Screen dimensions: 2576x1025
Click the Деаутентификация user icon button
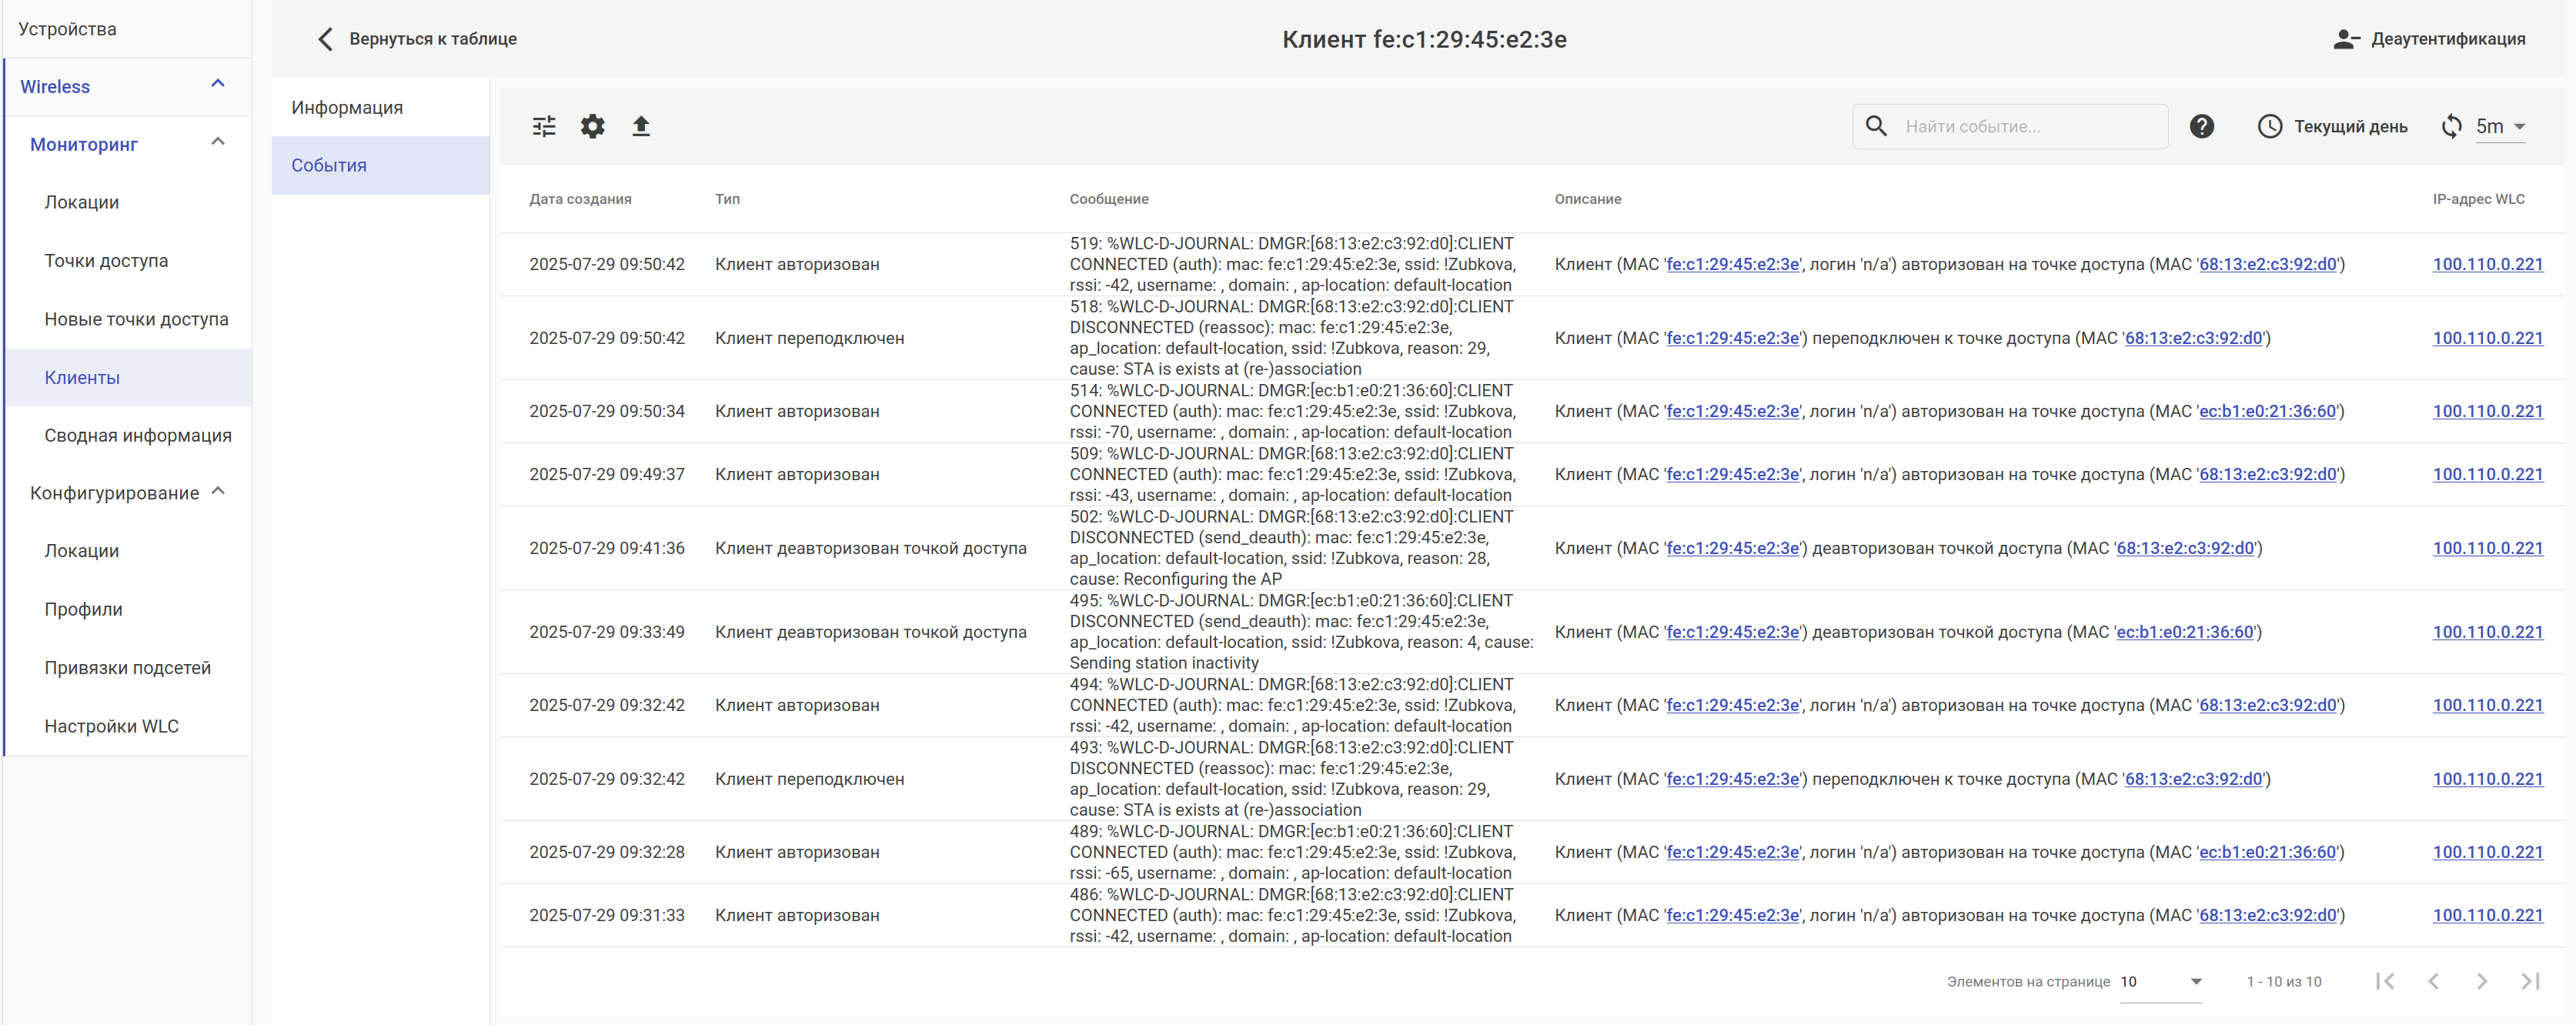(x=2346, y=39)
